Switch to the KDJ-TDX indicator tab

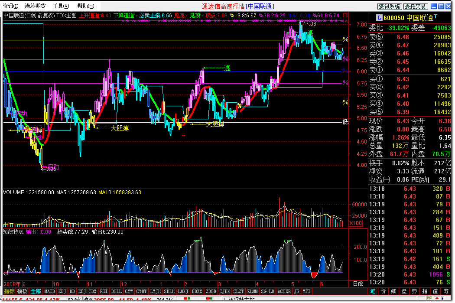87,291
